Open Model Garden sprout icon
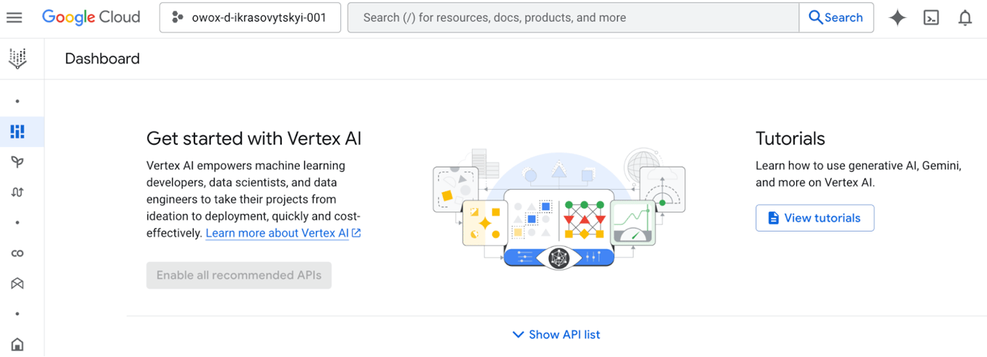The height and width of the screenshot is (357, 987). tap(17, 162)
